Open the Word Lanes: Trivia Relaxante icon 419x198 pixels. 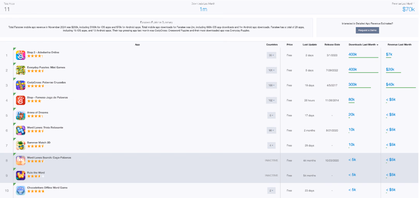pyautogui.click(x=21, y=131)
